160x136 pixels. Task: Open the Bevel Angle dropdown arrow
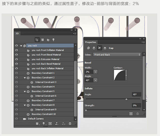click(95, 80)
